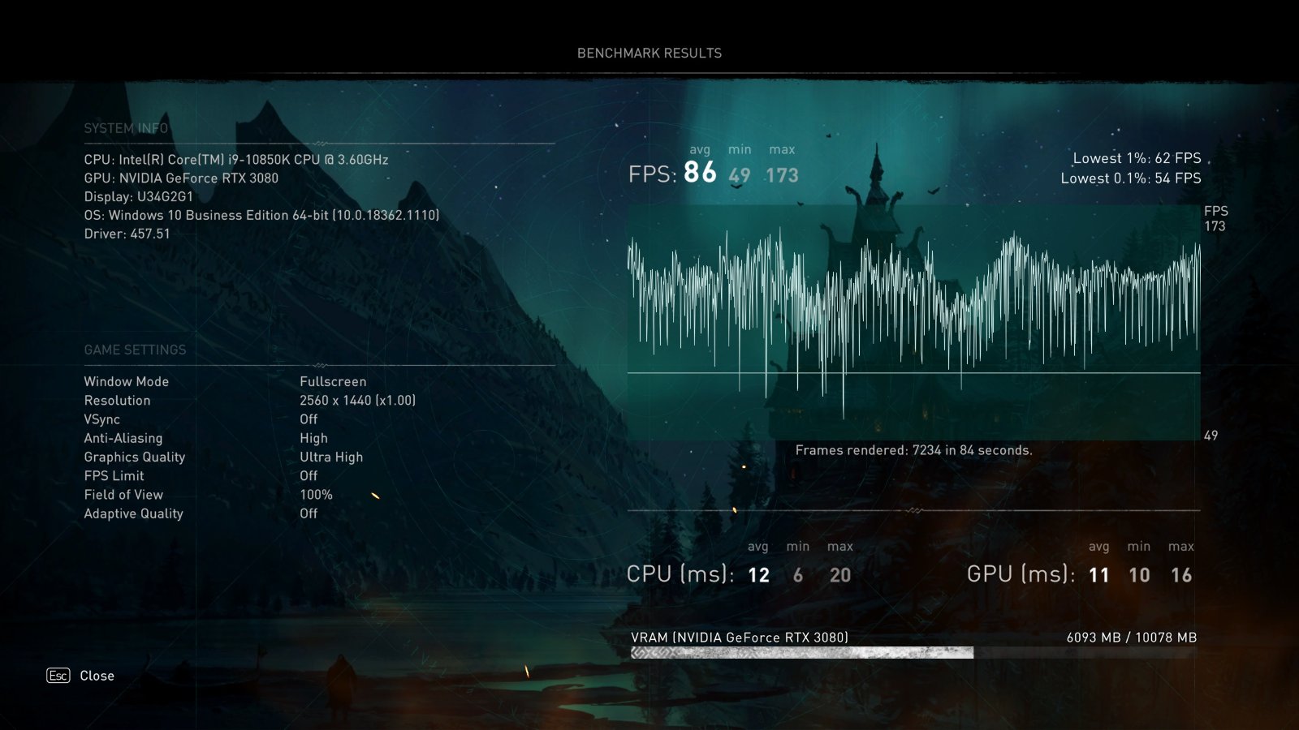Click the Driver 457.51 line
1299x730 pixels.
tap(127, 234)
